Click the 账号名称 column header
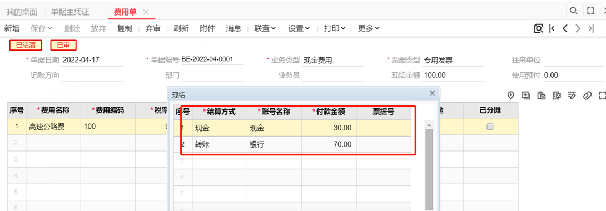This screenshot has height=211, width=606. [275, 112]
